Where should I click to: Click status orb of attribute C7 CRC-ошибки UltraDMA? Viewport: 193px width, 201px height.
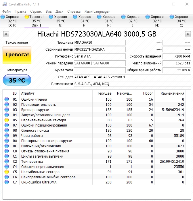[x=7, y=182]
